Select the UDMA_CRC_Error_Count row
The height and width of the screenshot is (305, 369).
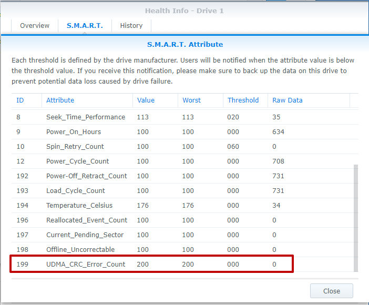point(86,265)
